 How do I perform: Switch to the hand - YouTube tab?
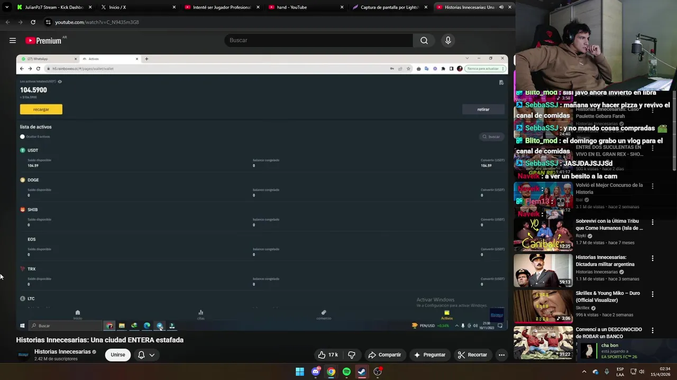click(305, 7)
